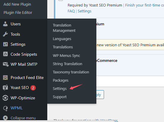Open Taxonomy translation submenu entry
This screenshot has width=164, height=122.
(x=71, y=72)
